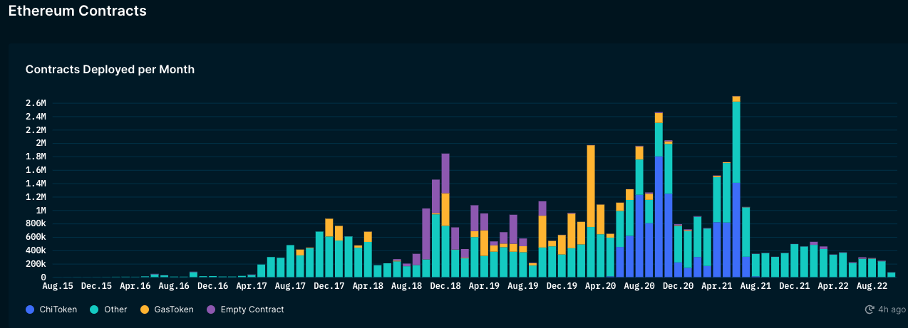Image resolution: width=908 pixels, height=328 pixels.
Task: Open the Contracts Deployed per Month title
Action: point(110,69)
